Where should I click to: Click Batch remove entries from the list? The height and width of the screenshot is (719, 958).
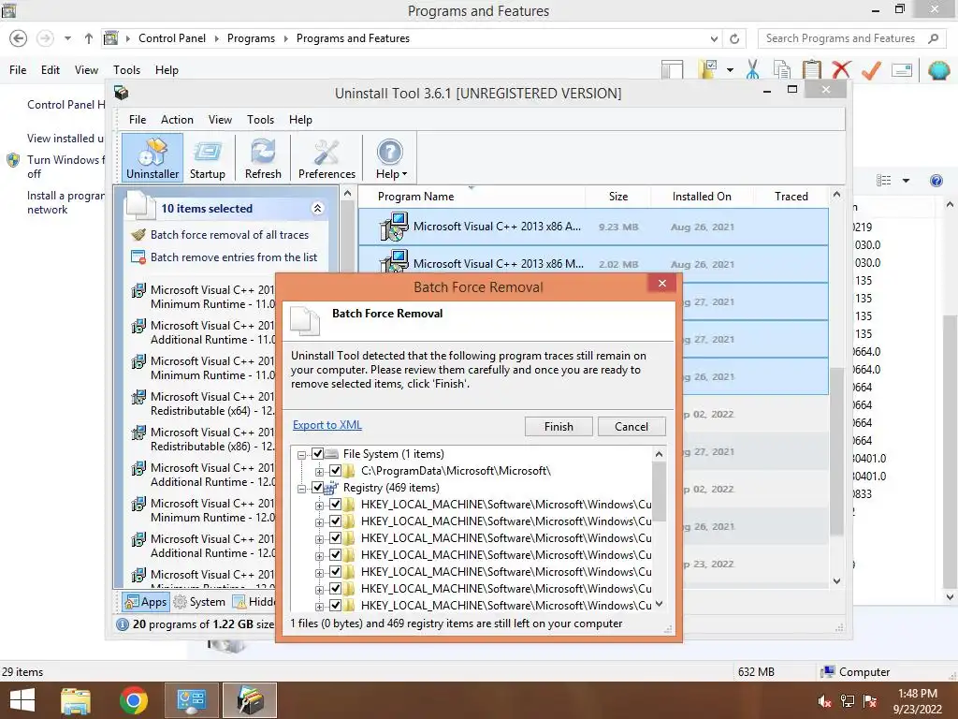(234, 257)
